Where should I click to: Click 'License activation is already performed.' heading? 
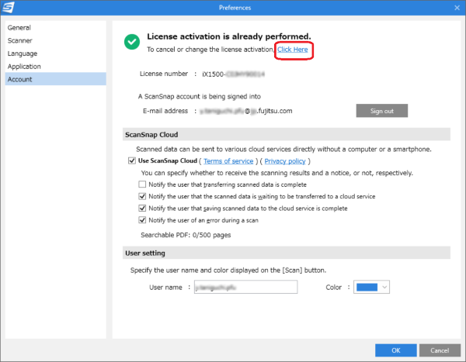pyautogui.click(x=229, y=36)
